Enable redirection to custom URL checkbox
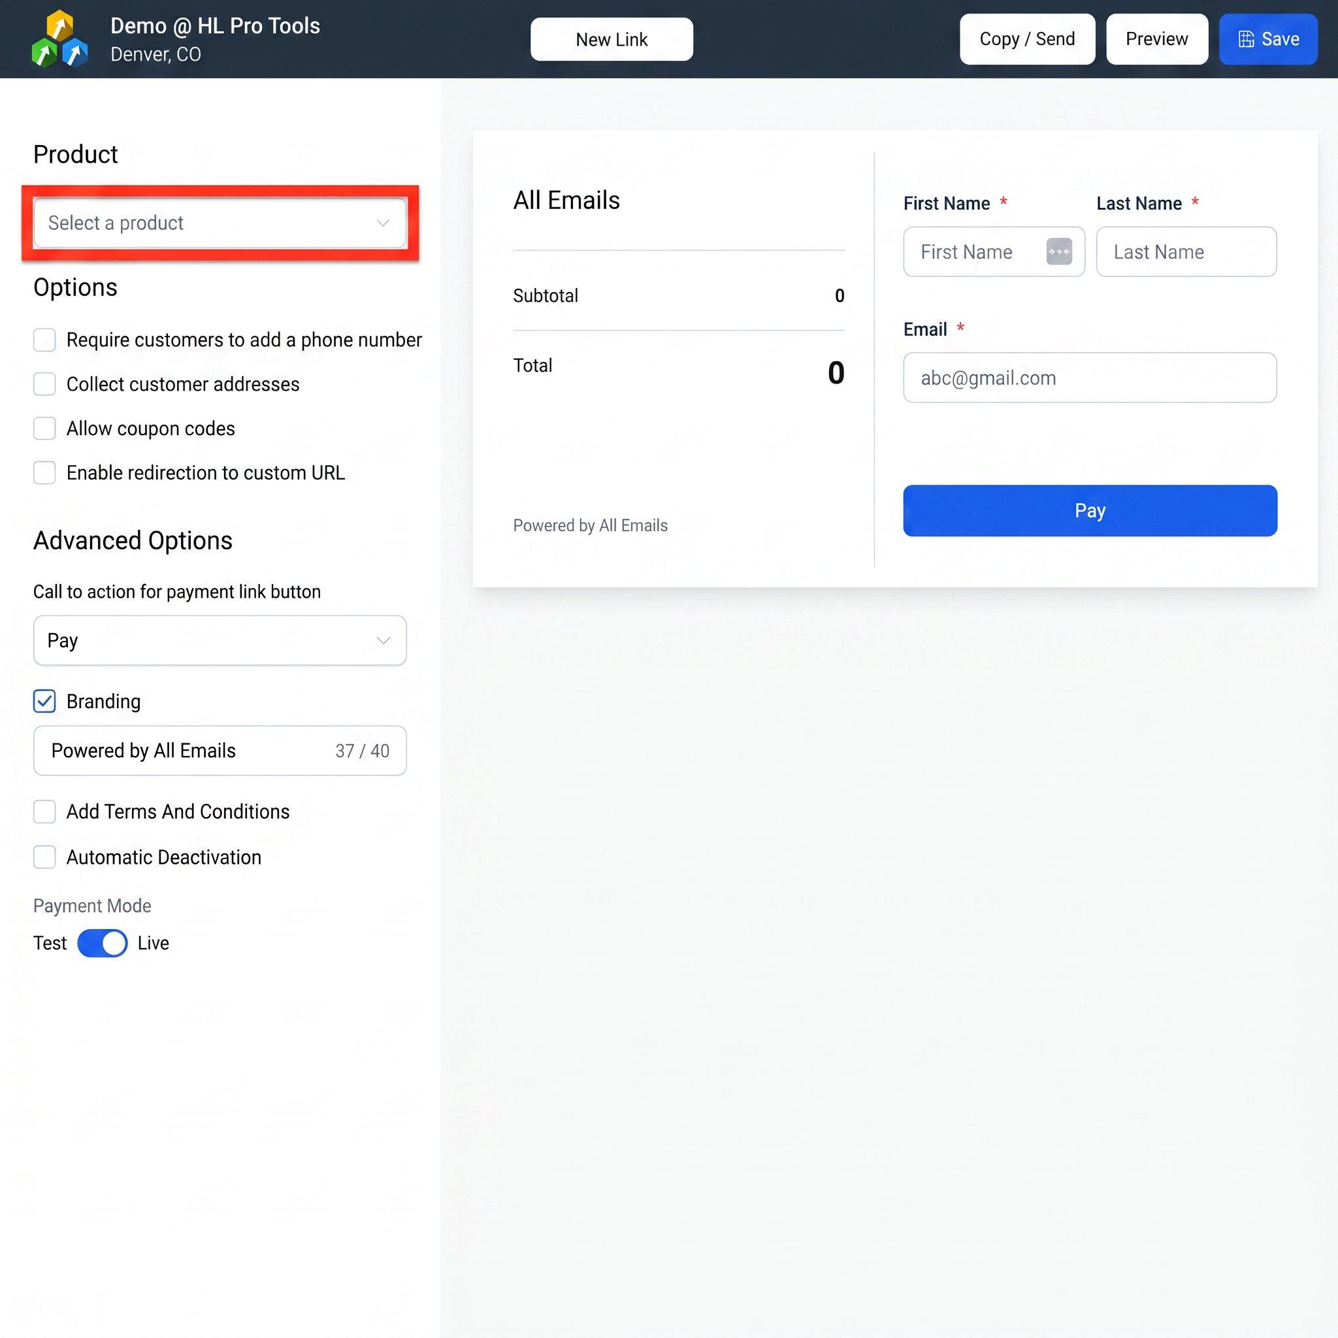This screenshot has width=1338, height=1338. point(44,472)
